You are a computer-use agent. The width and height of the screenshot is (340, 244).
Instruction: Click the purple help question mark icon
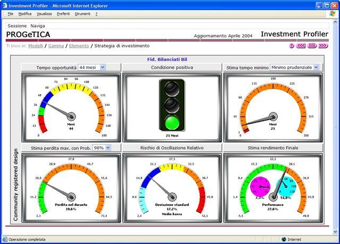click(x=292, y=46)
